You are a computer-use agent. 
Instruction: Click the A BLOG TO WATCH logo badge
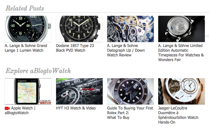pyautogui.click(x=45, y=102)
